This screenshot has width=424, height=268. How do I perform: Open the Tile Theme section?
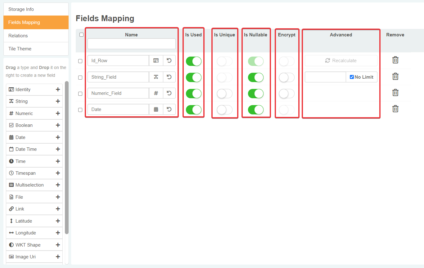pyautogui.click(x=36, y=49)
